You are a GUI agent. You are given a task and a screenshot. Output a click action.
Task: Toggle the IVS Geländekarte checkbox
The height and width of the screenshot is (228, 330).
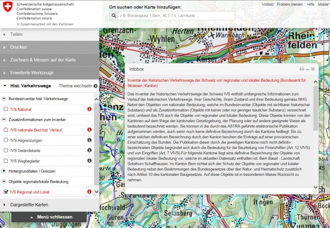pyautogui.click(x=6, y=150)
